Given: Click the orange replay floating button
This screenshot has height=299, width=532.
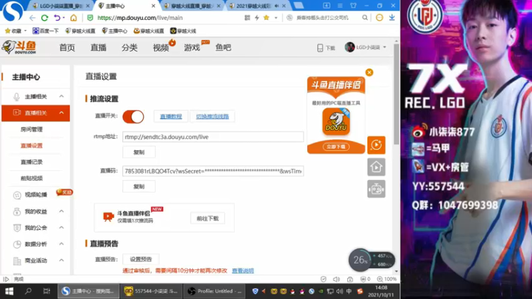Looking at the screenshot, I should 376,145.
